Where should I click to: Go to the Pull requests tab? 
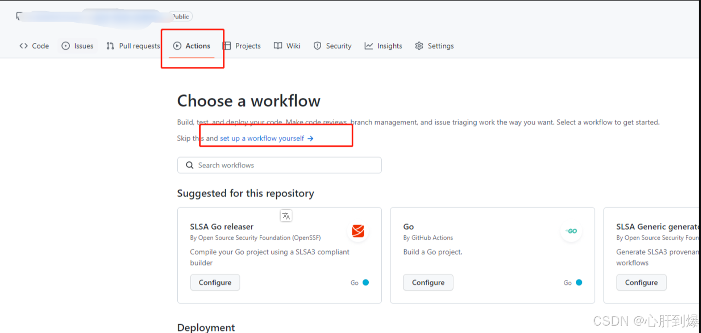pyautogui.click(x=133, y=46)
